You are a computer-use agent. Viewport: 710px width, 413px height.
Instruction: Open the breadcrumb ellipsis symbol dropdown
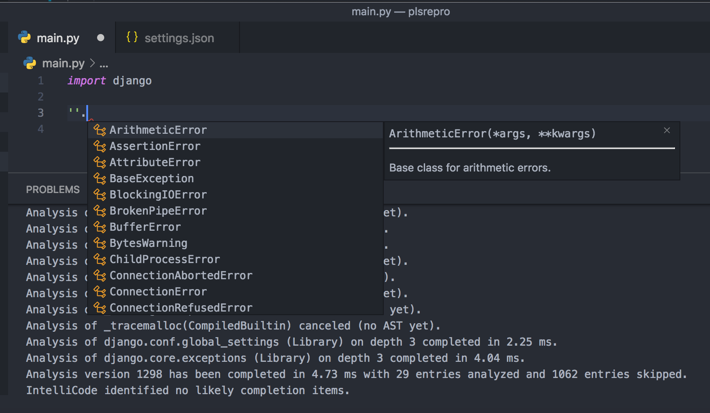tap(104, 64)
